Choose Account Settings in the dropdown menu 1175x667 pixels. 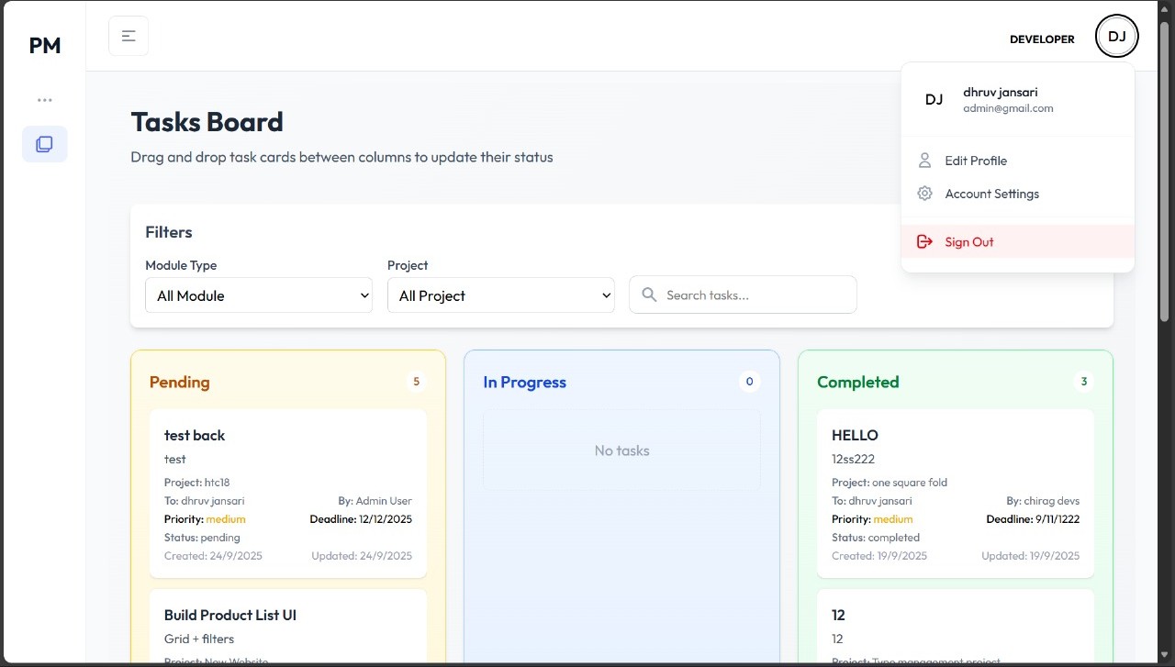tap(991, 194)
